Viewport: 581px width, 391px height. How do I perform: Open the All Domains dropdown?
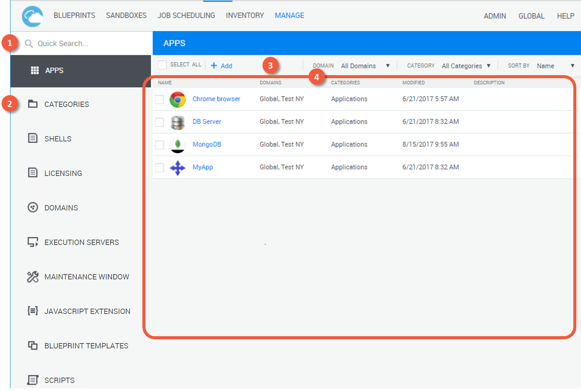click(x=365, y=66)
